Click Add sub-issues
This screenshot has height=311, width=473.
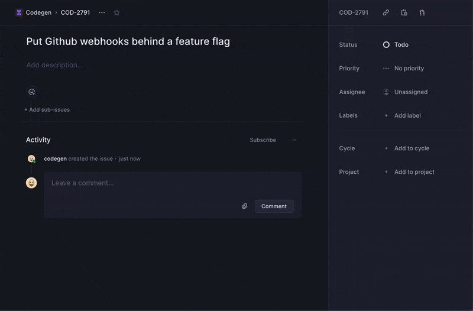47,109
